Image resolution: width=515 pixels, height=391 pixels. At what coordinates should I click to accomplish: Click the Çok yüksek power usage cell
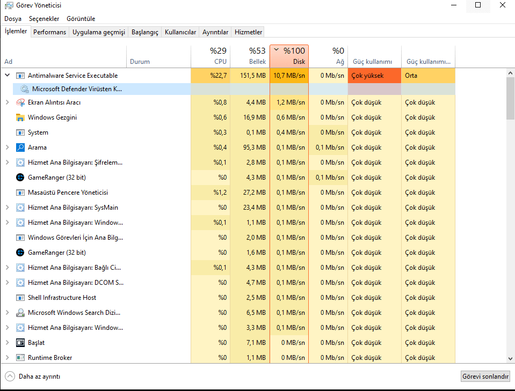375,76
